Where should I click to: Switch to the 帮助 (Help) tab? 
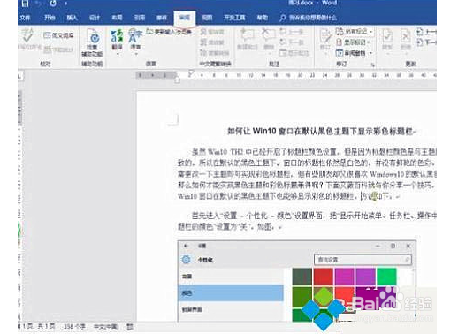262,18
